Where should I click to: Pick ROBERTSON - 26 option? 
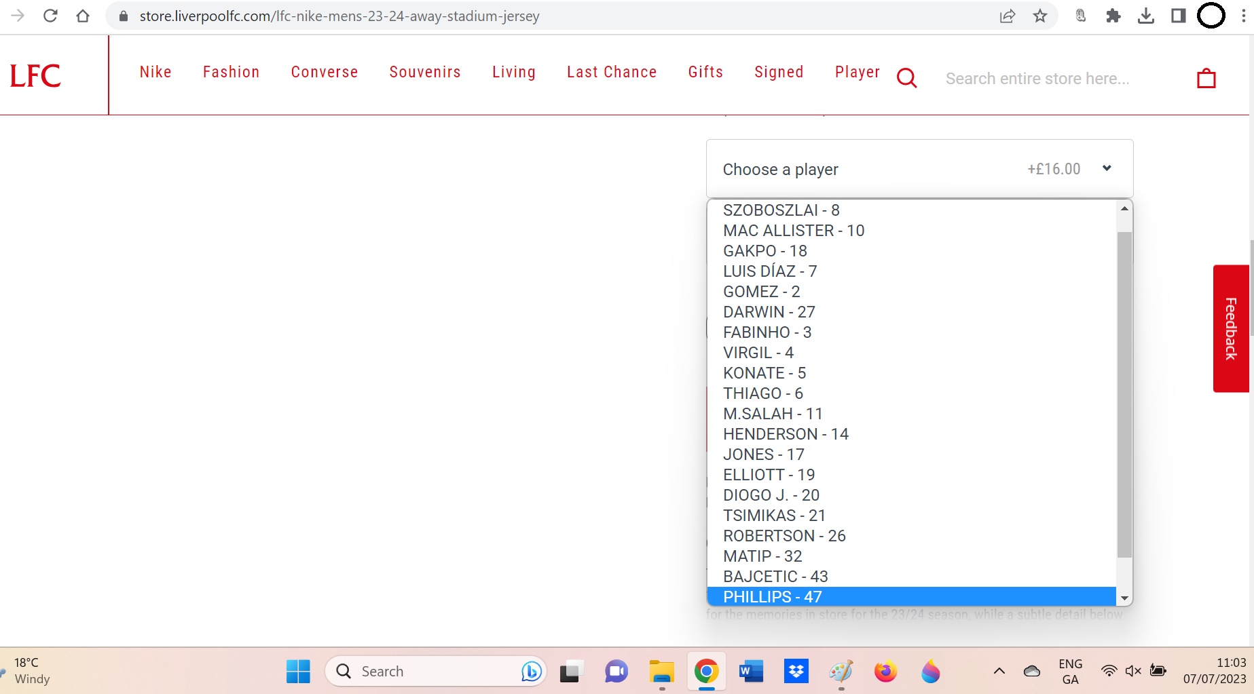(912, 536)
